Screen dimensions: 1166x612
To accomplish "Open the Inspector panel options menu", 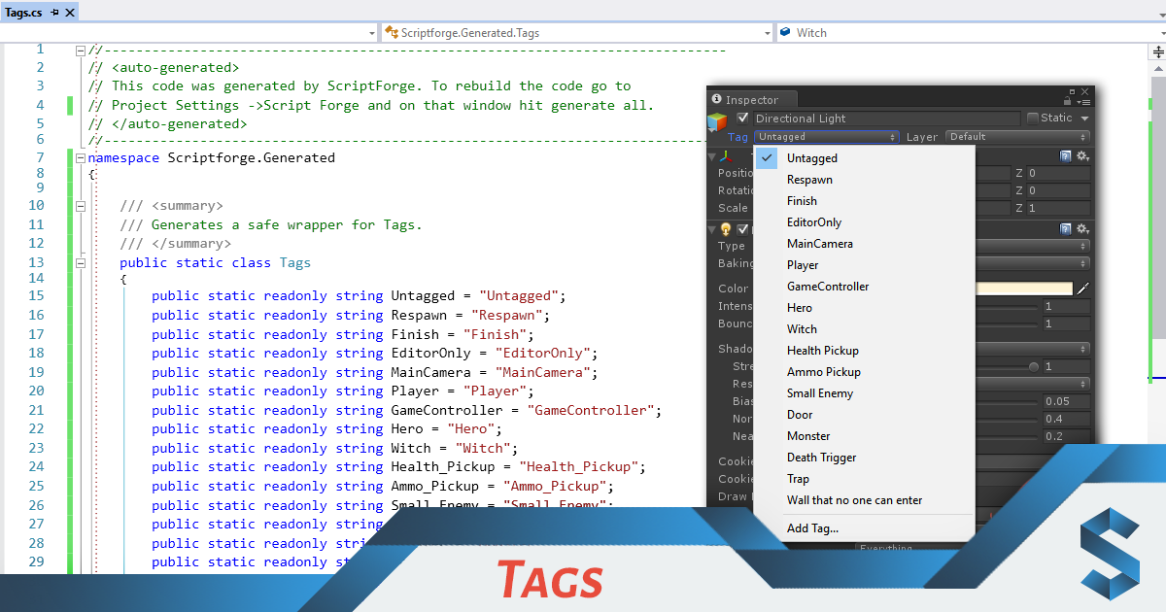I will pyautogui.click(x=1084, y=100).
